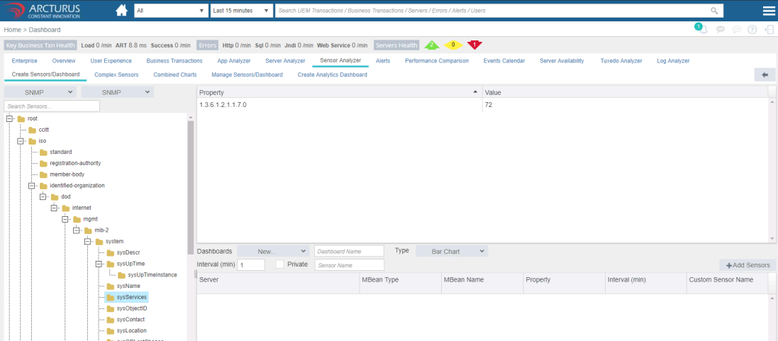The width and height of the screenshot is (778, 341).
Task: Collapse the mib-2 tree node
Action: click(x=77, y=230)
